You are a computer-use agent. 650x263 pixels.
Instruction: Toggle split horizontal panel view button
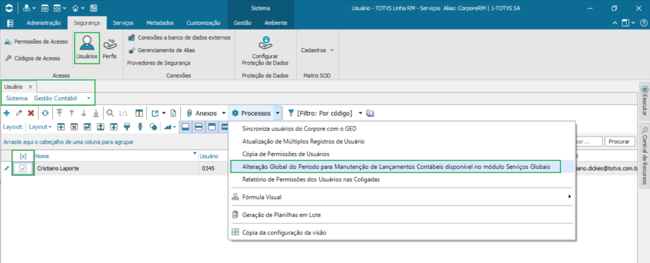pos(198,126)
